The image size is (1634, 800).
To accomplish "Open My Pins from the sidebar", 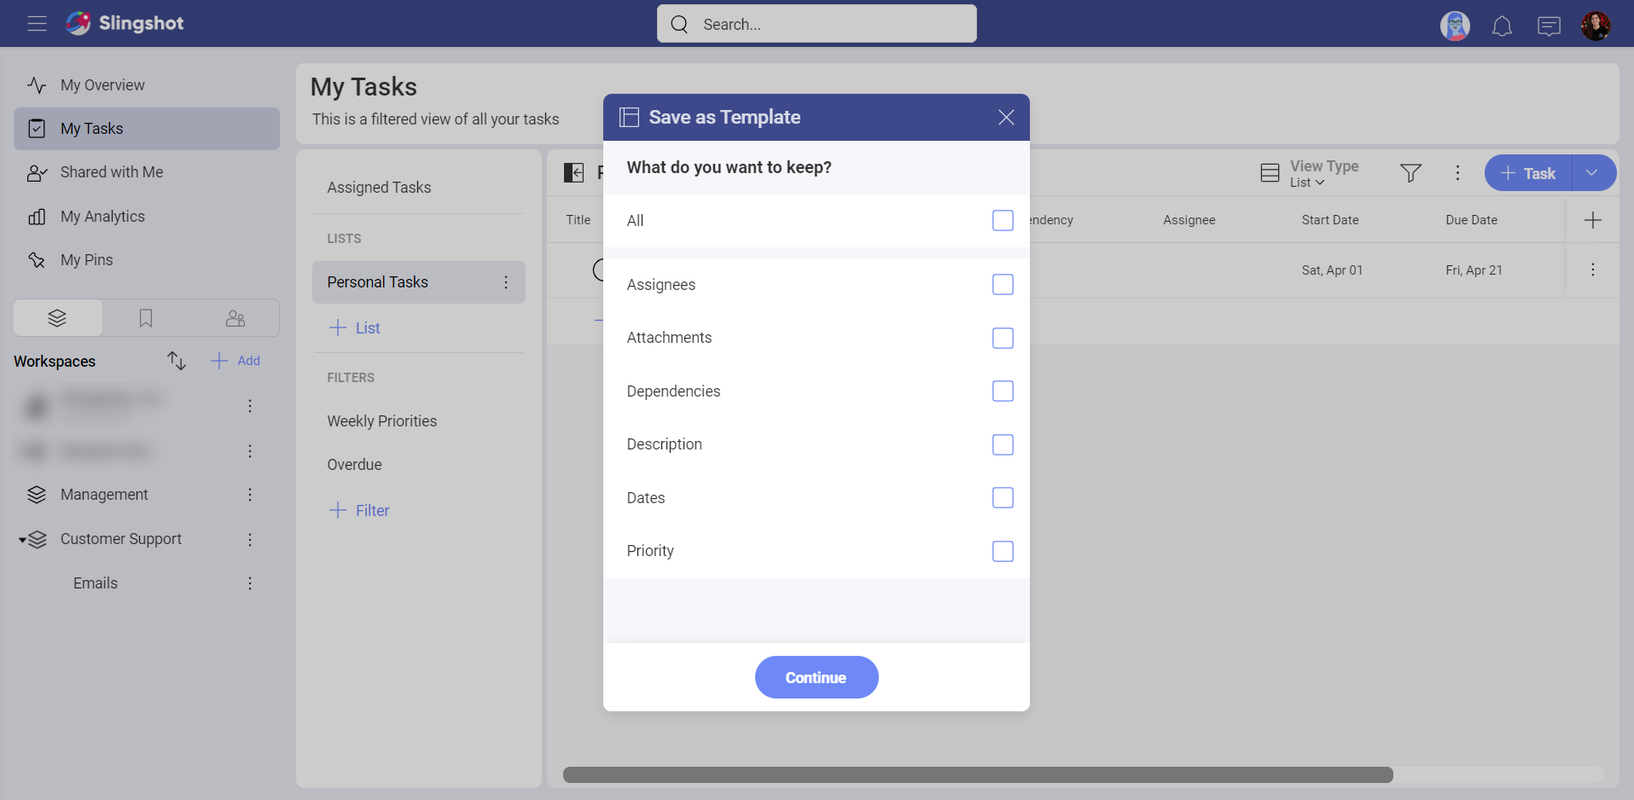I will (86, 259).
